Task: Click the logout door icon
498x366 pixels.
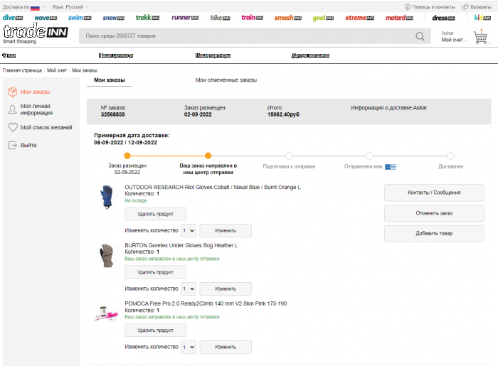Action: pyautogui.click(x=12, y=145)
